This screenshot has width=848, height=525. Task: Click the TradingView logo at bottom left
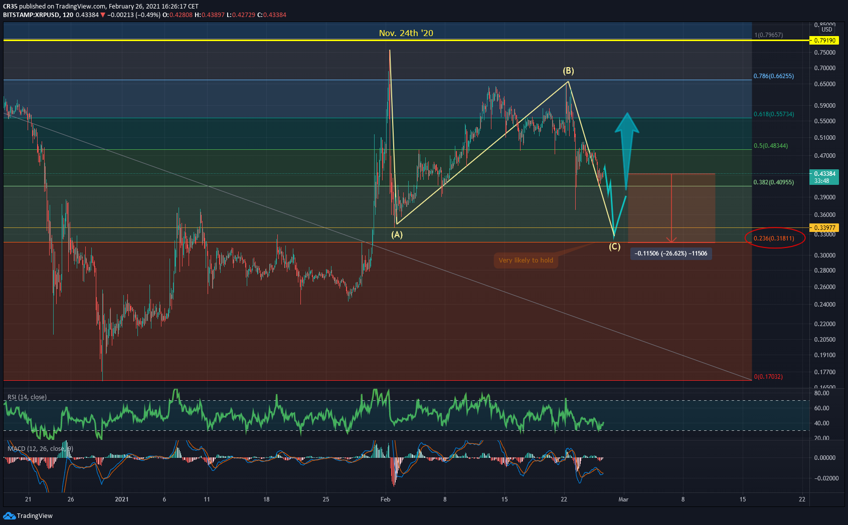coord(28,515)
